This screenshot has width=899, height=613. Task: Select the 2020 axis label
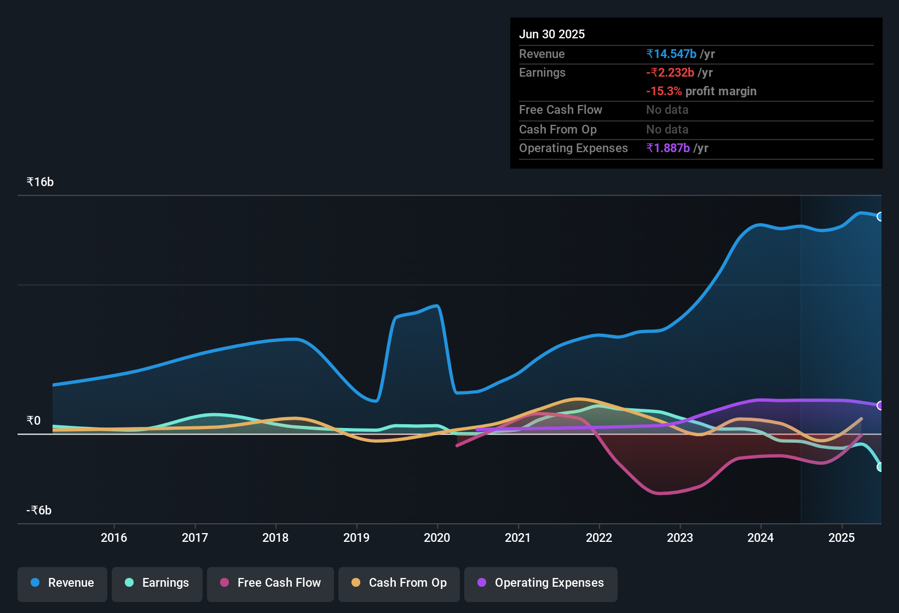click(x=436, y=538)
